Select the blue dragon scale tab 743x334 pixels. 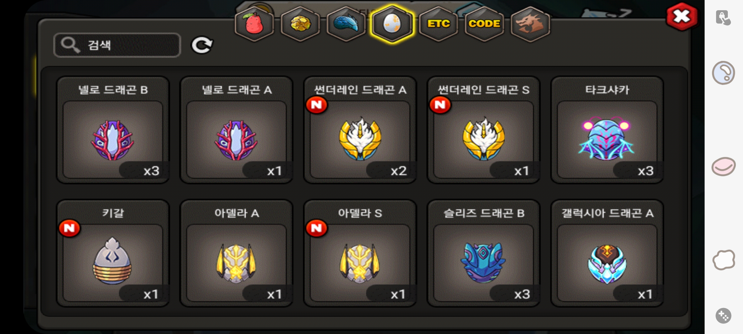[x=346, y=24]
